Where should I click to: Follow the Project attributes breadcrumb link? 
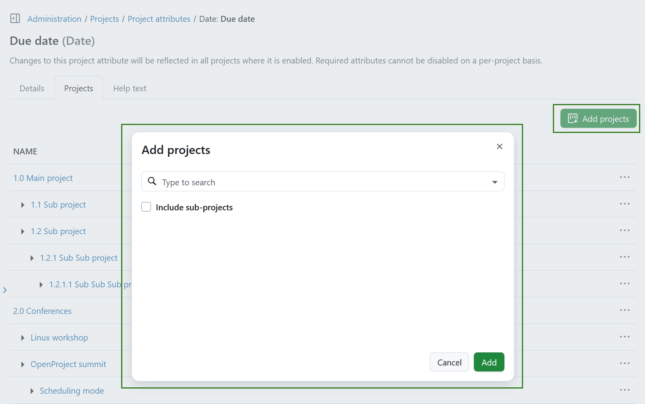pyautogui.click(x=159, y=19)
